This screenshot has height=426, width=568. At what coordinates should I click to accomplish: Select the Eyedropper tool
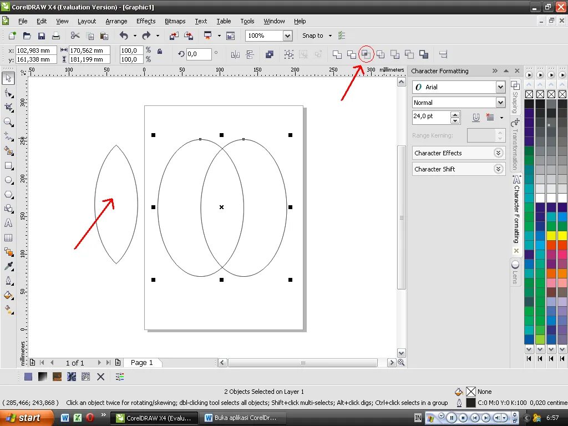click(x=8, y=267)
